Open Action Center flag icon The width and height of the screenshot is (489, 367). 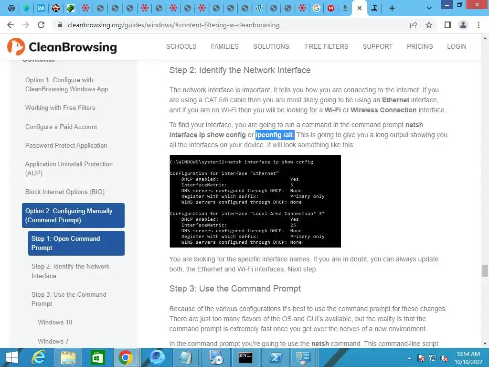click(421, 358)
